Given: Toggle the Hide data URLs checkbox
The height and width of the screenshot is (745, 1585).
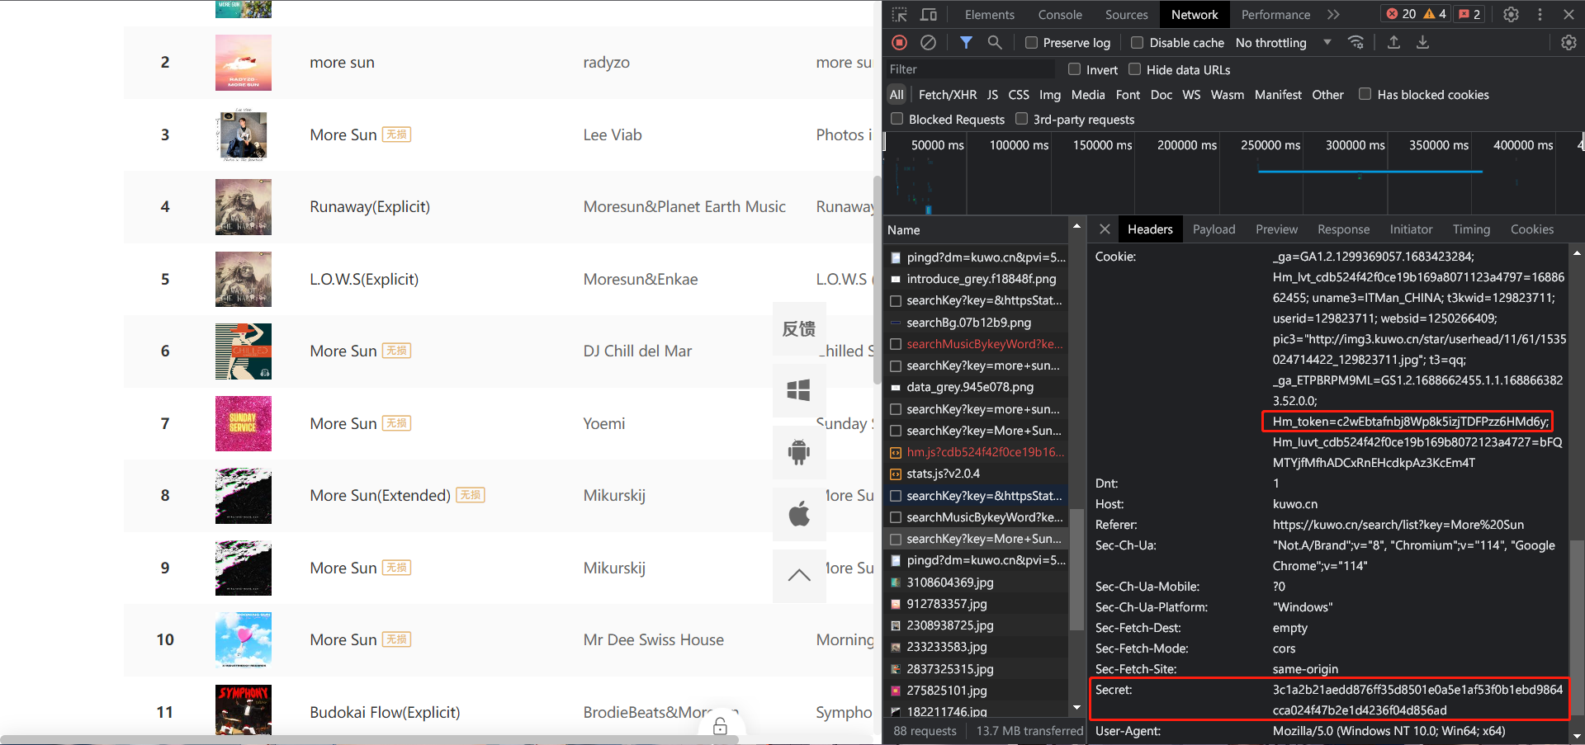Looking at the screenshot, I should click(x=1134, y=69).
